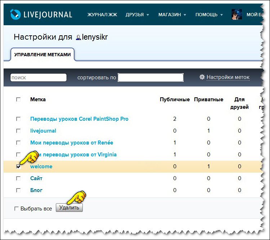Click the Публичные column header
This screenshot has height=240, width=270.
(175, 99)
